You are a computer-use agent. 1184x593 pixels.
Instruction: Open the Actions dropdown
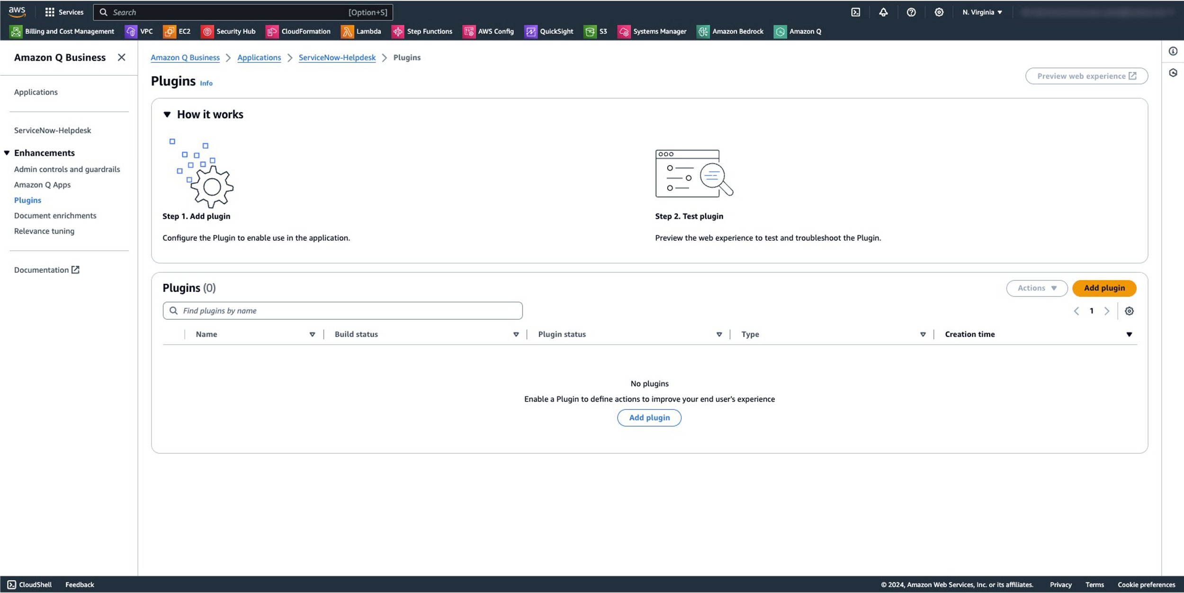(1037, 288)
